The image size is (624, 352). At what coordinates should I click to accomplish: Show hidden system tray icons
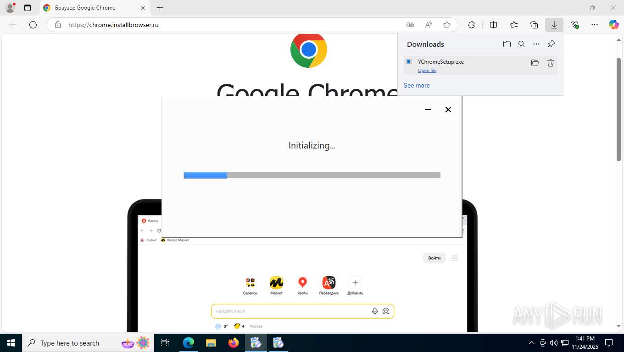pyautogui.click(x=532, y=343)
